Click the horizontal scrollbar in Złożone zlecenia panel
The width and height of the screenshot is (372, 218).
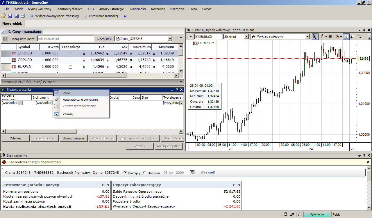coord(92,132)
